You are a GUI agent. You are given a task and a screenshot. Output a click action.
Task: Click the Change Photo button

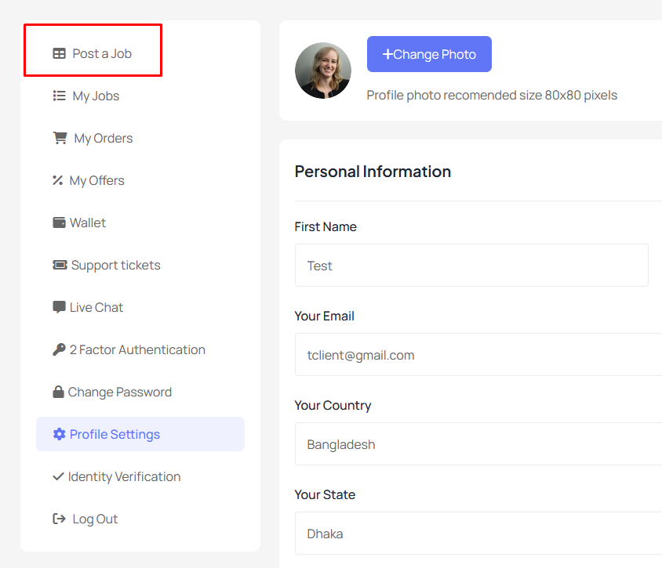point(429,54)
